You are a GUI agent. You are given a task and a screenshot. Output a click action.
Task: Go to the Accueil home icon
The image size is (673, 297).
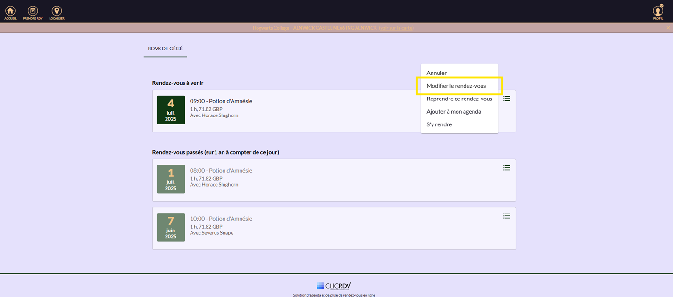(10, 12)
